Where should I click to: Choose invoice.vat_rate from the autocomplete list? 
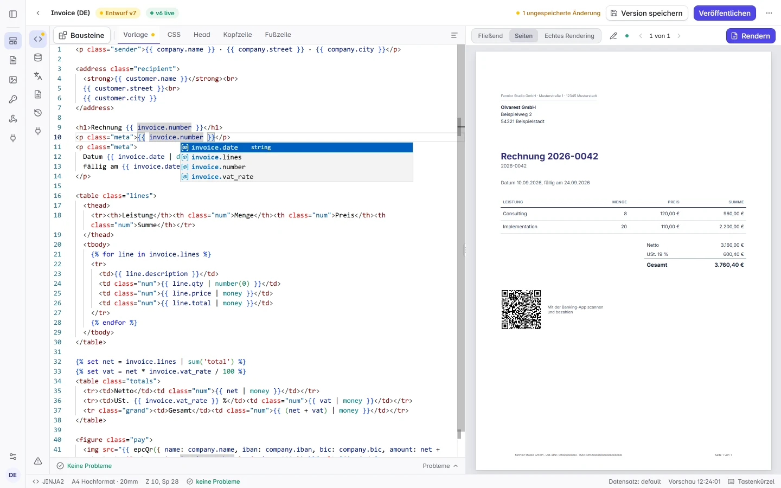297,177
